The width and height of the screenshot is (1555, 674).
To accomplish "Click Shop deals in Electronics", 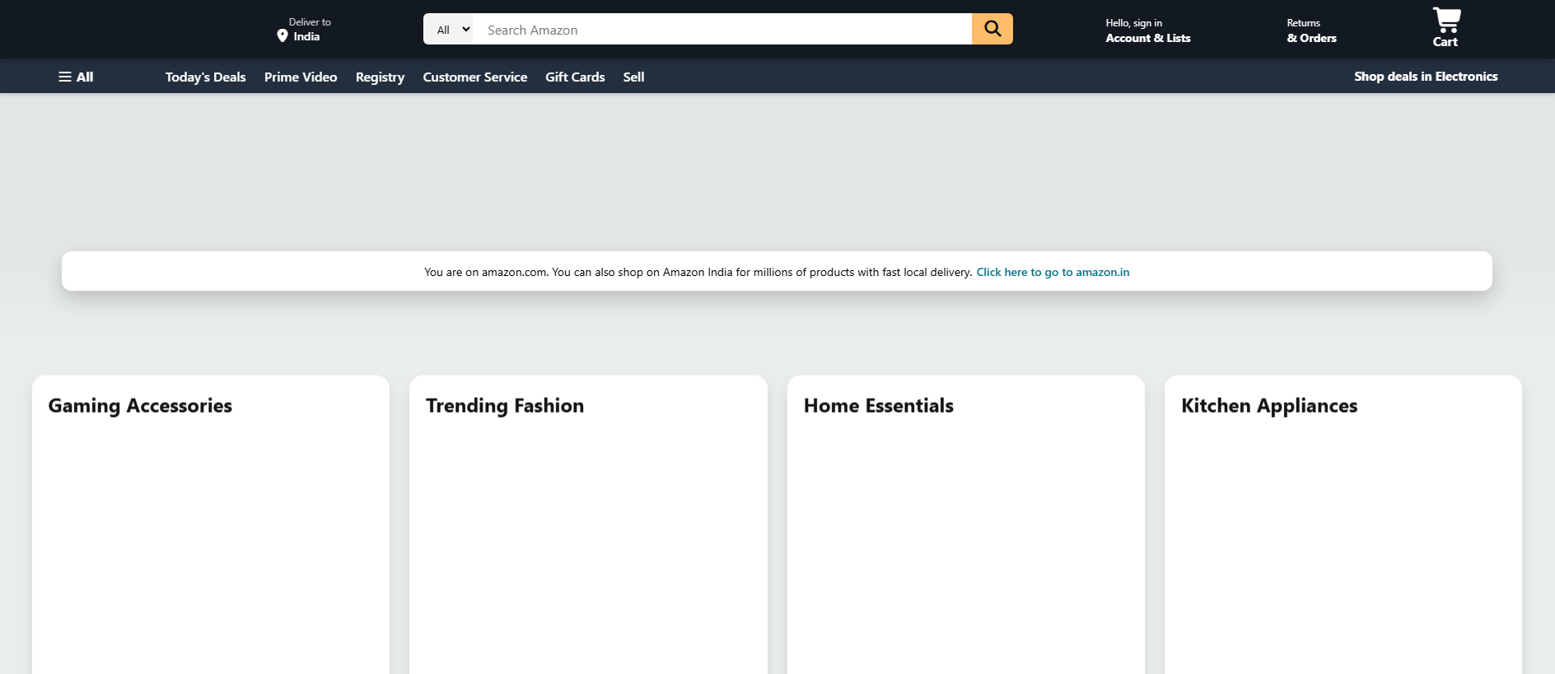I will [1426, 76].
